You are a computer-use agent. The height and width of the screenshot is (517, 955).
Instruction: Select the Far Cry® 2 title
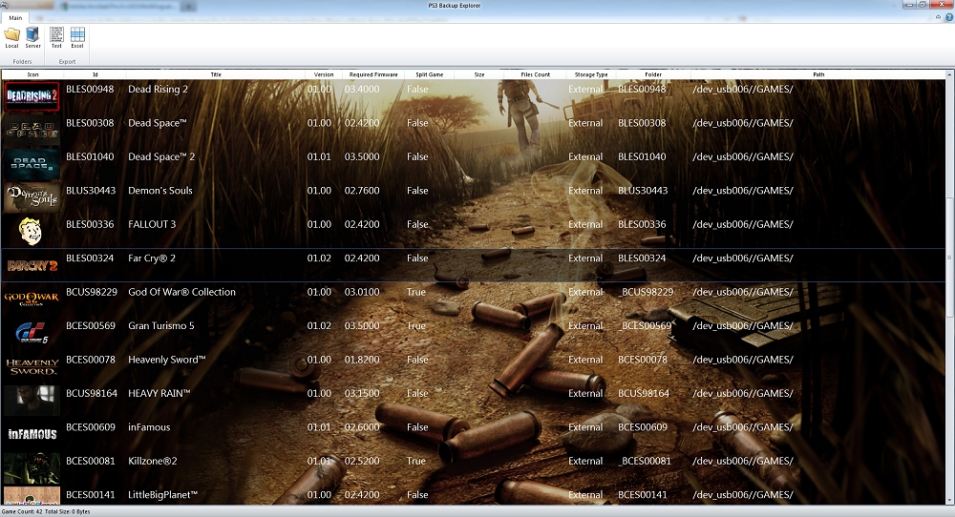pyautogui.click(x=152, y=258)
